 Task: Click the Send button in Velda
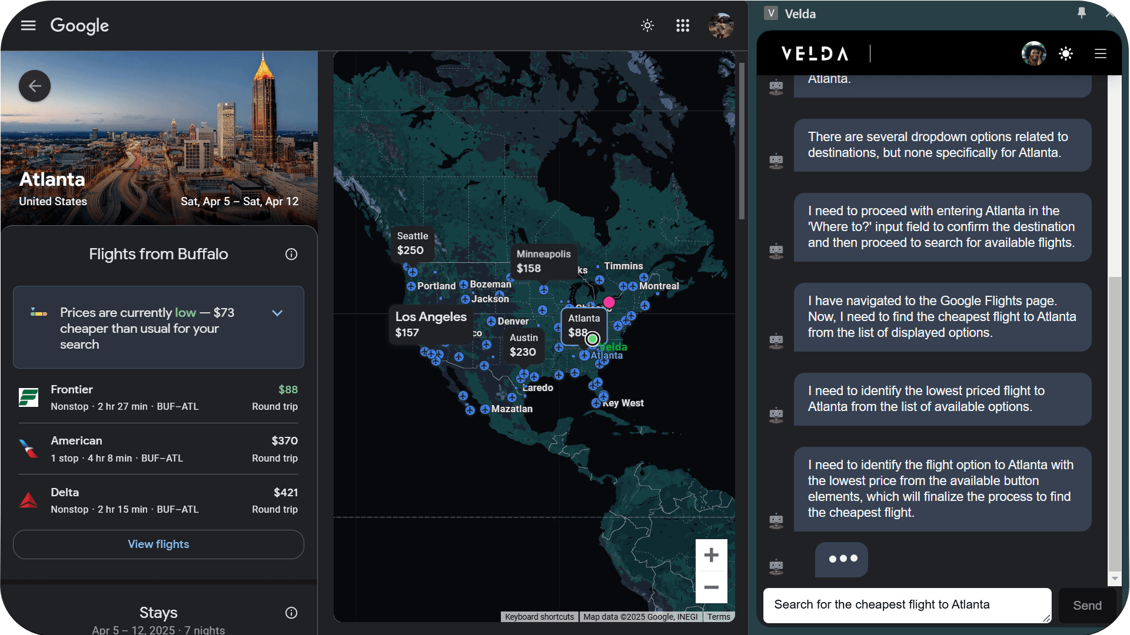[1087, 606]
